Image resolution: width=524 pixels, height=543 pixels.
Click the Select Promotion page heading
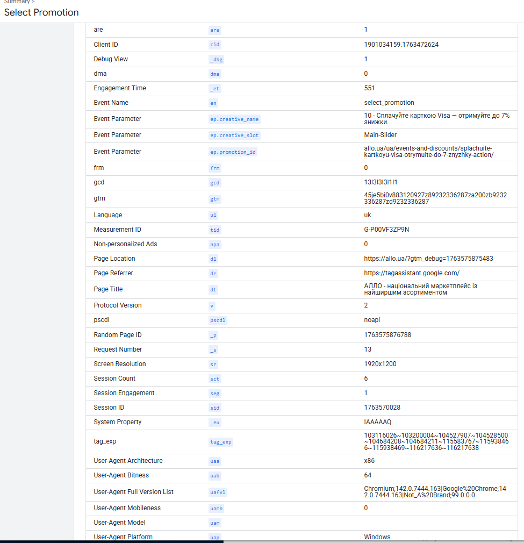click(41, 12)
